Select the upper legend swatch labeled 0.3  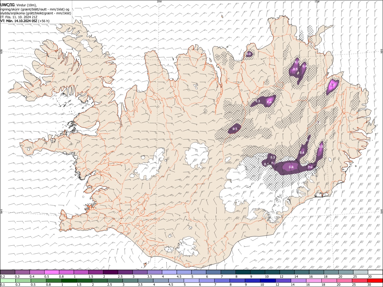[x=22, y=272]
